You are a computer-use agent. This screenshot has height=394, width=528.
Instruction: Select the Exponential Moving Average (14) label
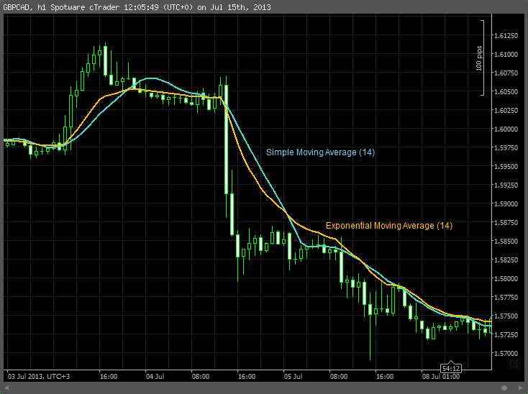pyautogui.click(x=389, y=226)
